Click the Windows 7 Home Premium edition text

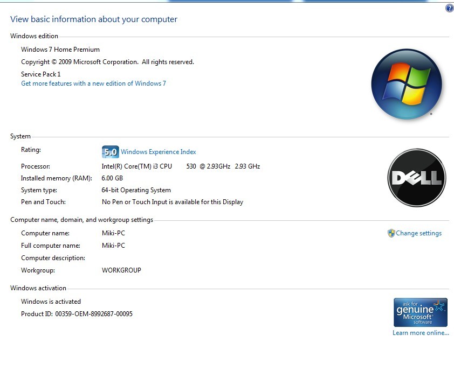click(x=60, y=50)
